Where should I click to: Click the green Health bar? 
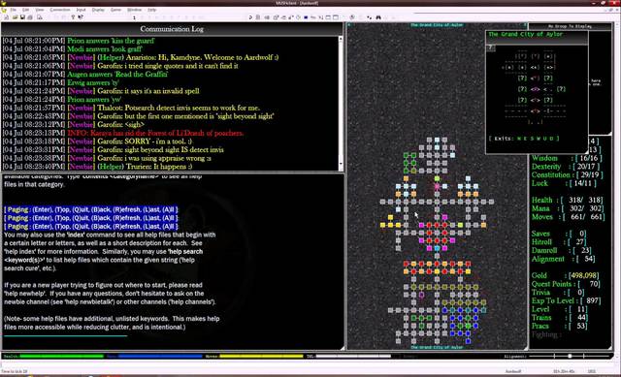[62, 356]
